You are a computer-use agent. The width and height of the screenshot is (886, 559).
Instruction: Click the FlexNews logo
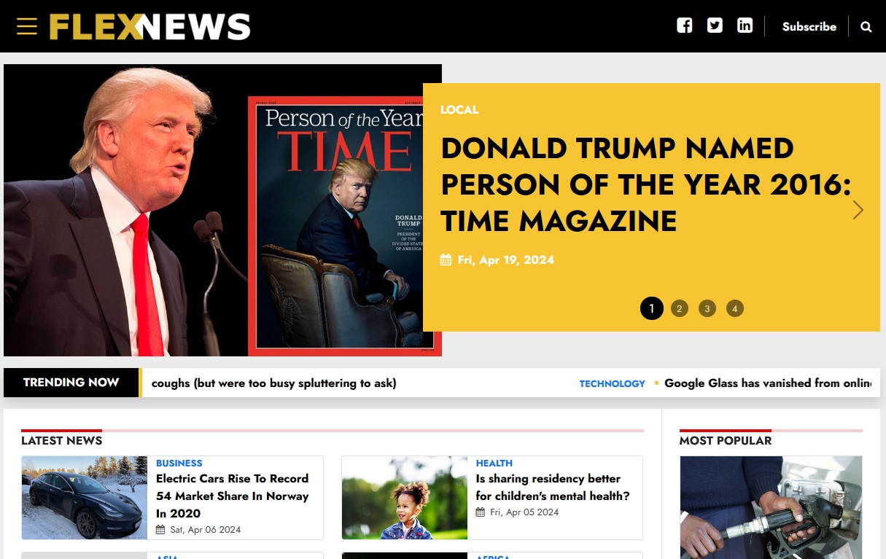click(x=149, y=27)
